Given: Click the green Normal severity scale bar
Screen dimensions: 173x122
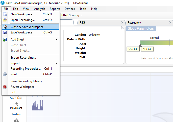Looking at the screenshot, I should coord(155,43).
